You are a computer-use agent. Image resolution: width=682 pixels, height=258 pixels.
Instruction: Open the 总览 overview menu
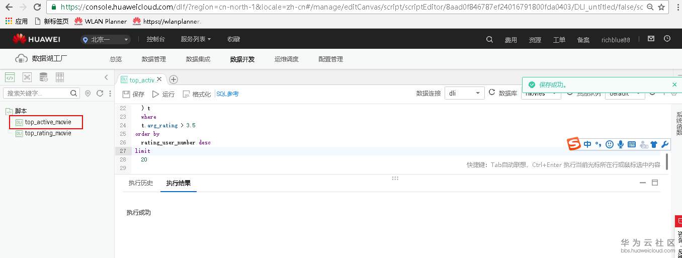pyautogui.click(x=116, y=59)
